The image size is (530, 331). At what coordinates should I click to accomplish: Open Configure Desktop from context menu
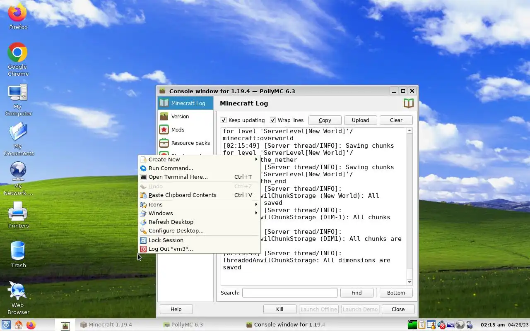199,230
